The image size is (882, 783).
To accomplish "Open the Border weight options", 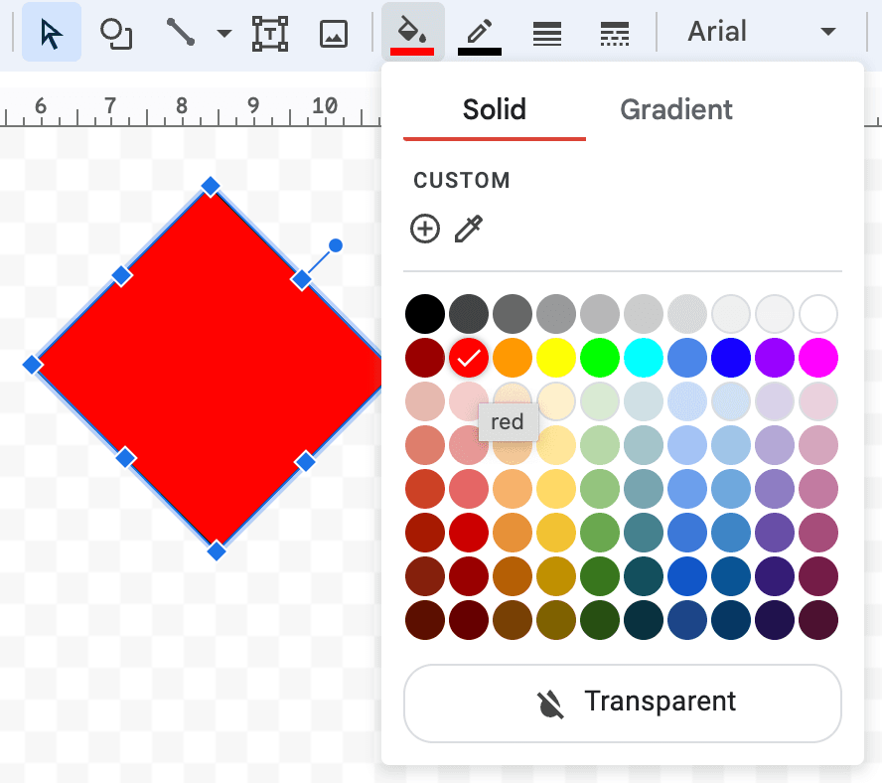I will pyautogui.click(x=547, y=33).
